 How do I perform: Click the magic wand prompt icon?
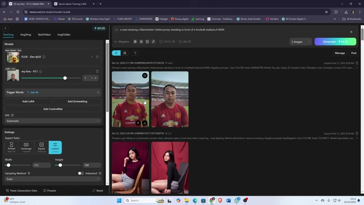click(153, 41)
